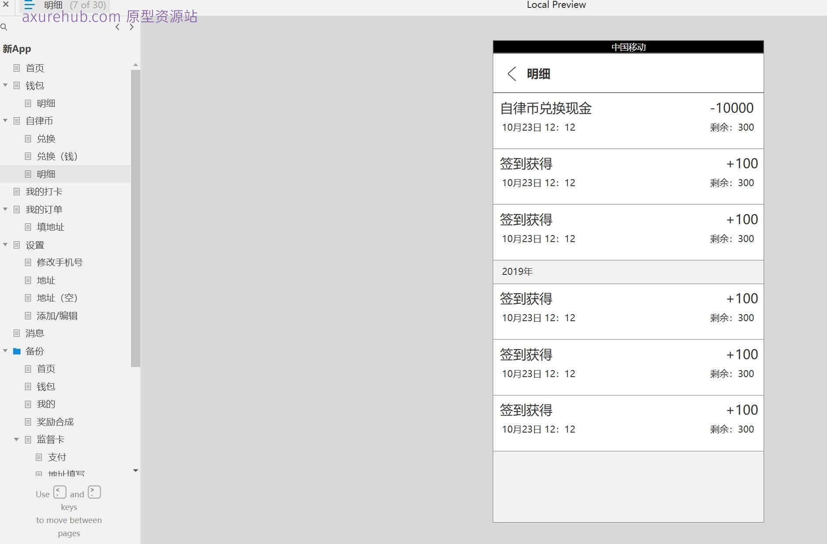Close the sidebar with the X icon

click(6, 4)
